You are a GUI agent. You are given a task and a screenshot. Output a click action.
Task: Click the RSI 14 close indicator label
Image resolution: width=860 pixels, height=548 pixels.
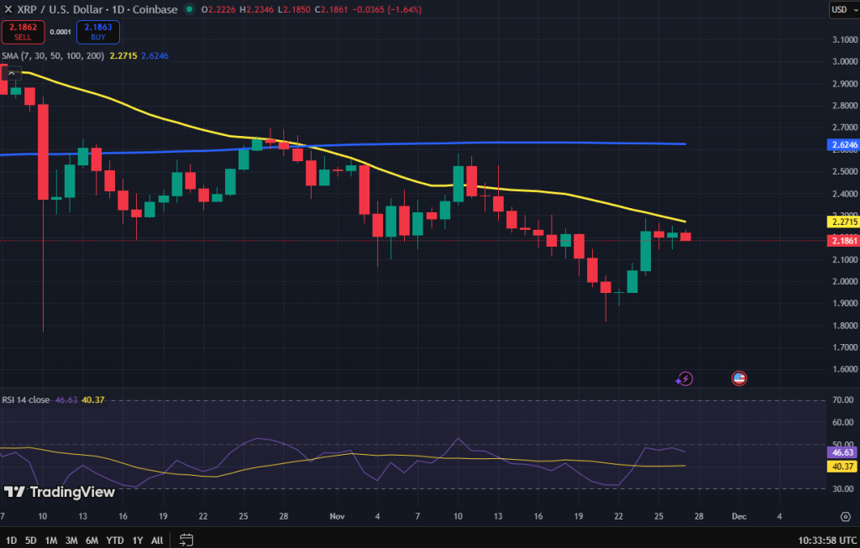coord(26,400)
